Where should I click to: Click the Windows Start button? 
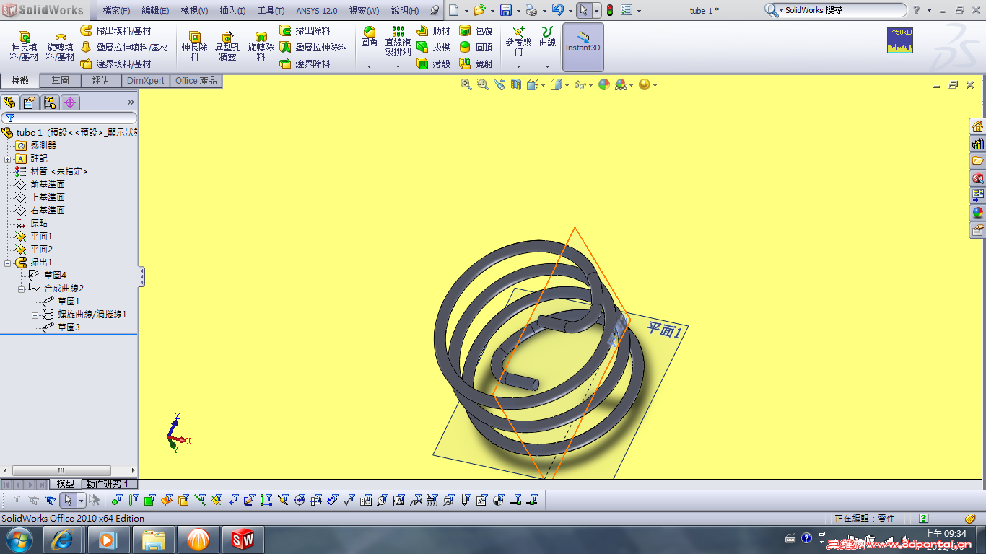[19, 540]
